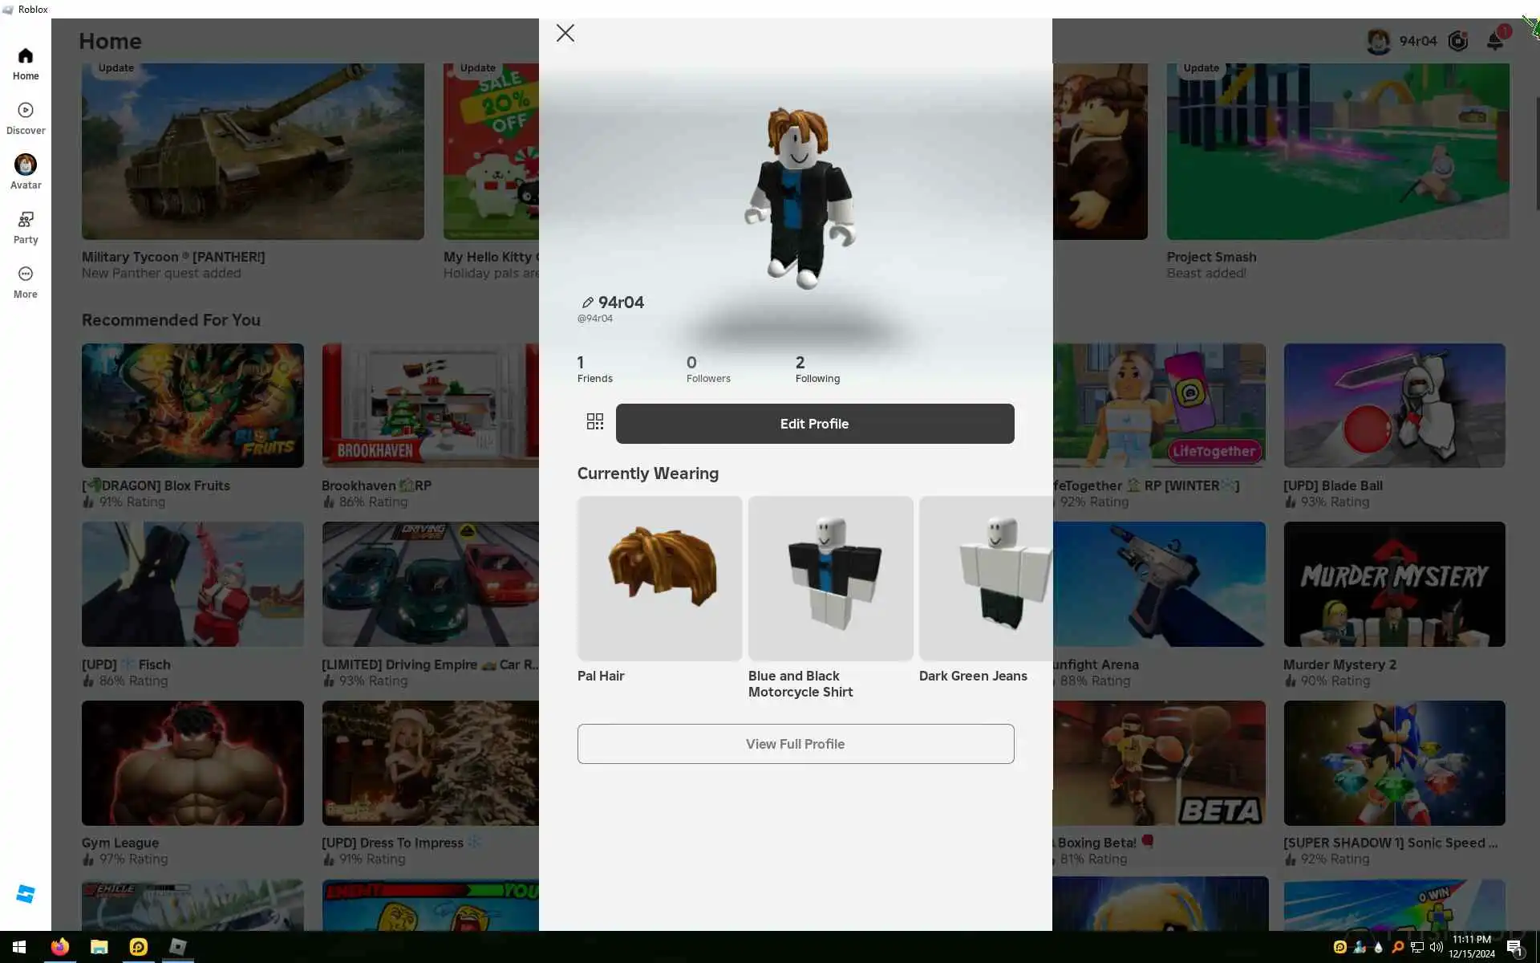1540x963 pixels.
Task: Launch Firefox from the taskbar
Action: pos(59,947)
